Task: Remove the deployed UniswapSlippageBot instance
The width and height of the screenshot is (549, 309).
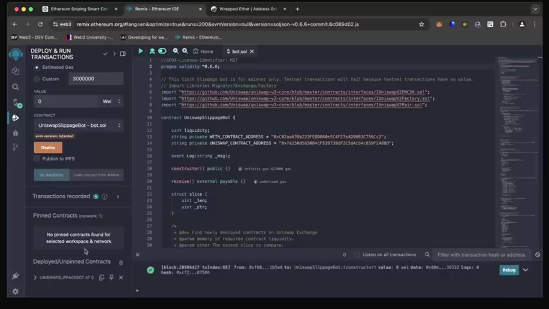Action: tap(121, 278)
